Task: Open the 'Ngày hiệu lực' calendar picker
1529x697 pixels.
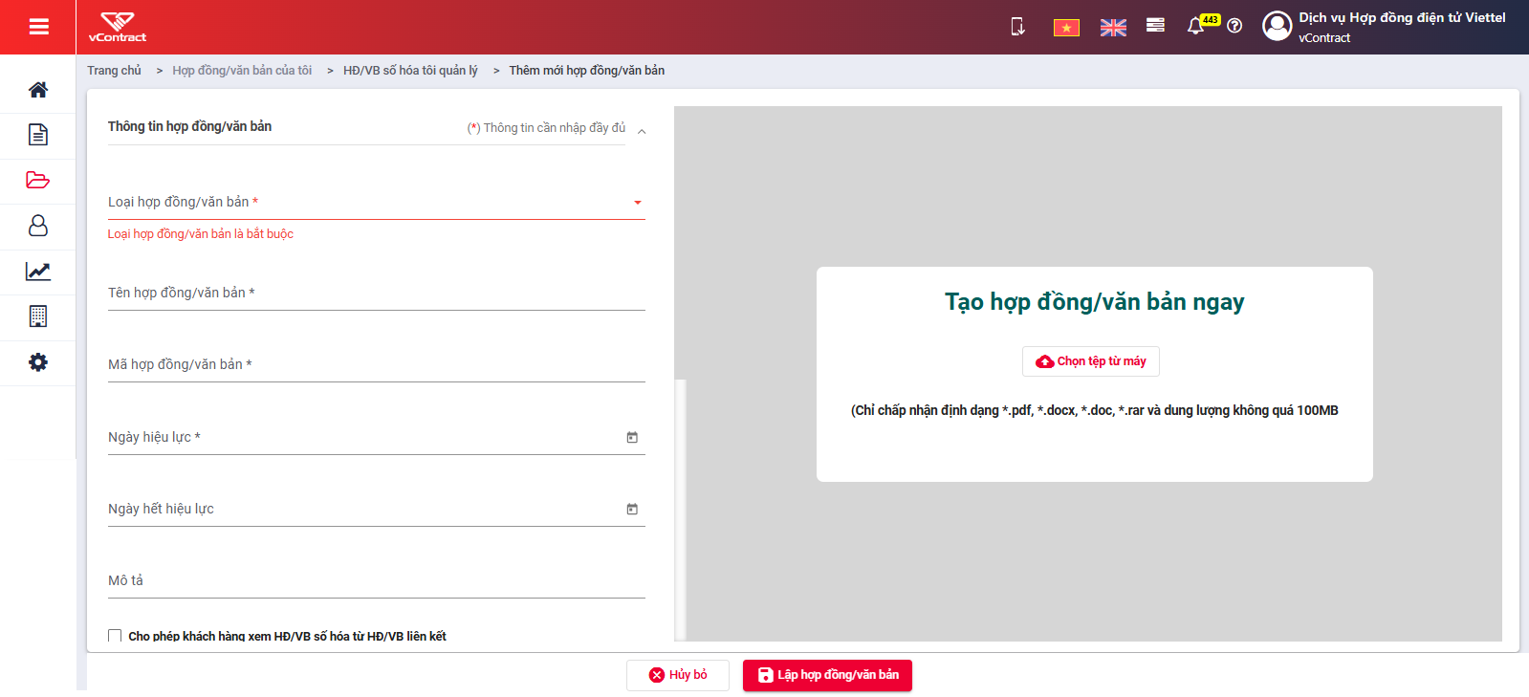Action: (632, 437)
